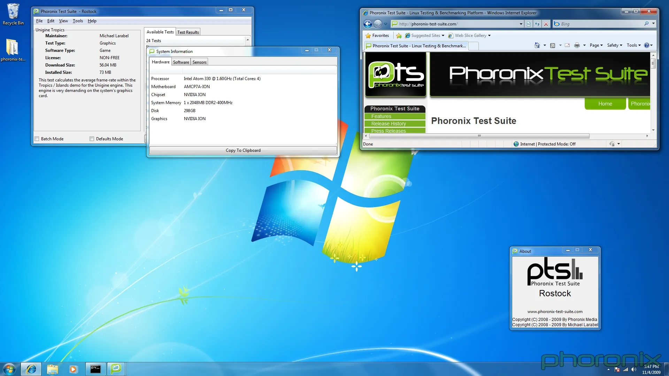Click the RSS feeds icon in IE

(x=552, y=45)
